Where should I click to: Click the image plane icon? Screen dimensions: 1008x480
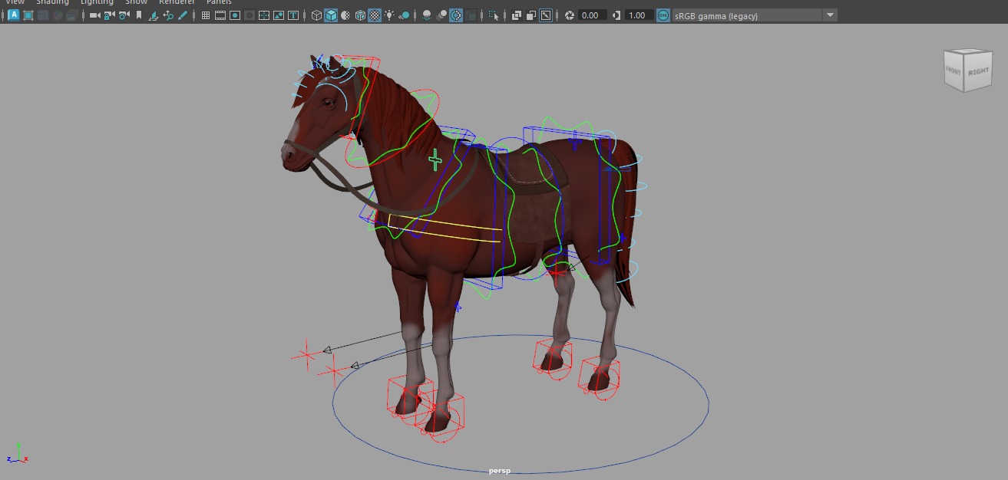[154, 15]
